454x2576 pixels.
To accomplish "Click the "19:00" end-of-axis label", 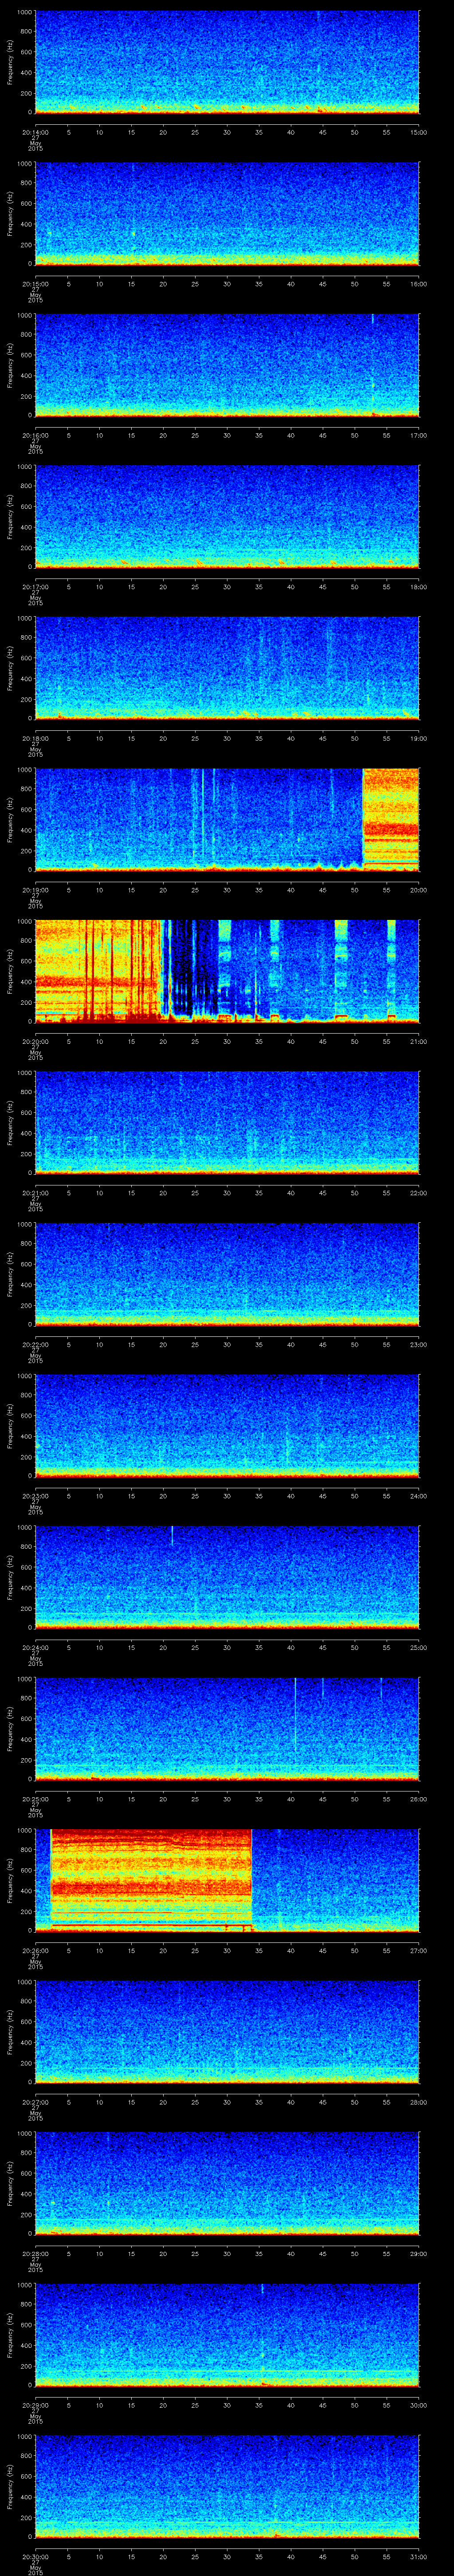I will click(x=419, y=738).
